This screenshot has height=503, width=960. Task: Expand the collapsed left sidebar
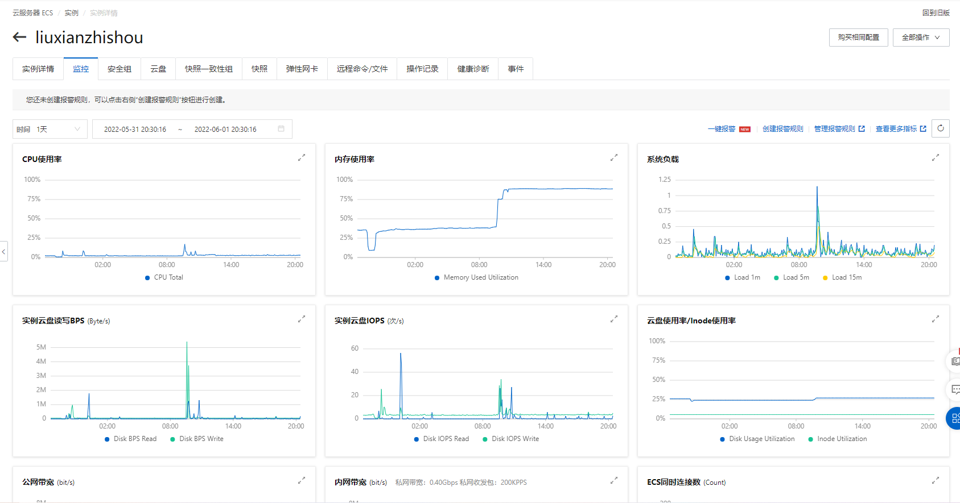pos(3,251)
